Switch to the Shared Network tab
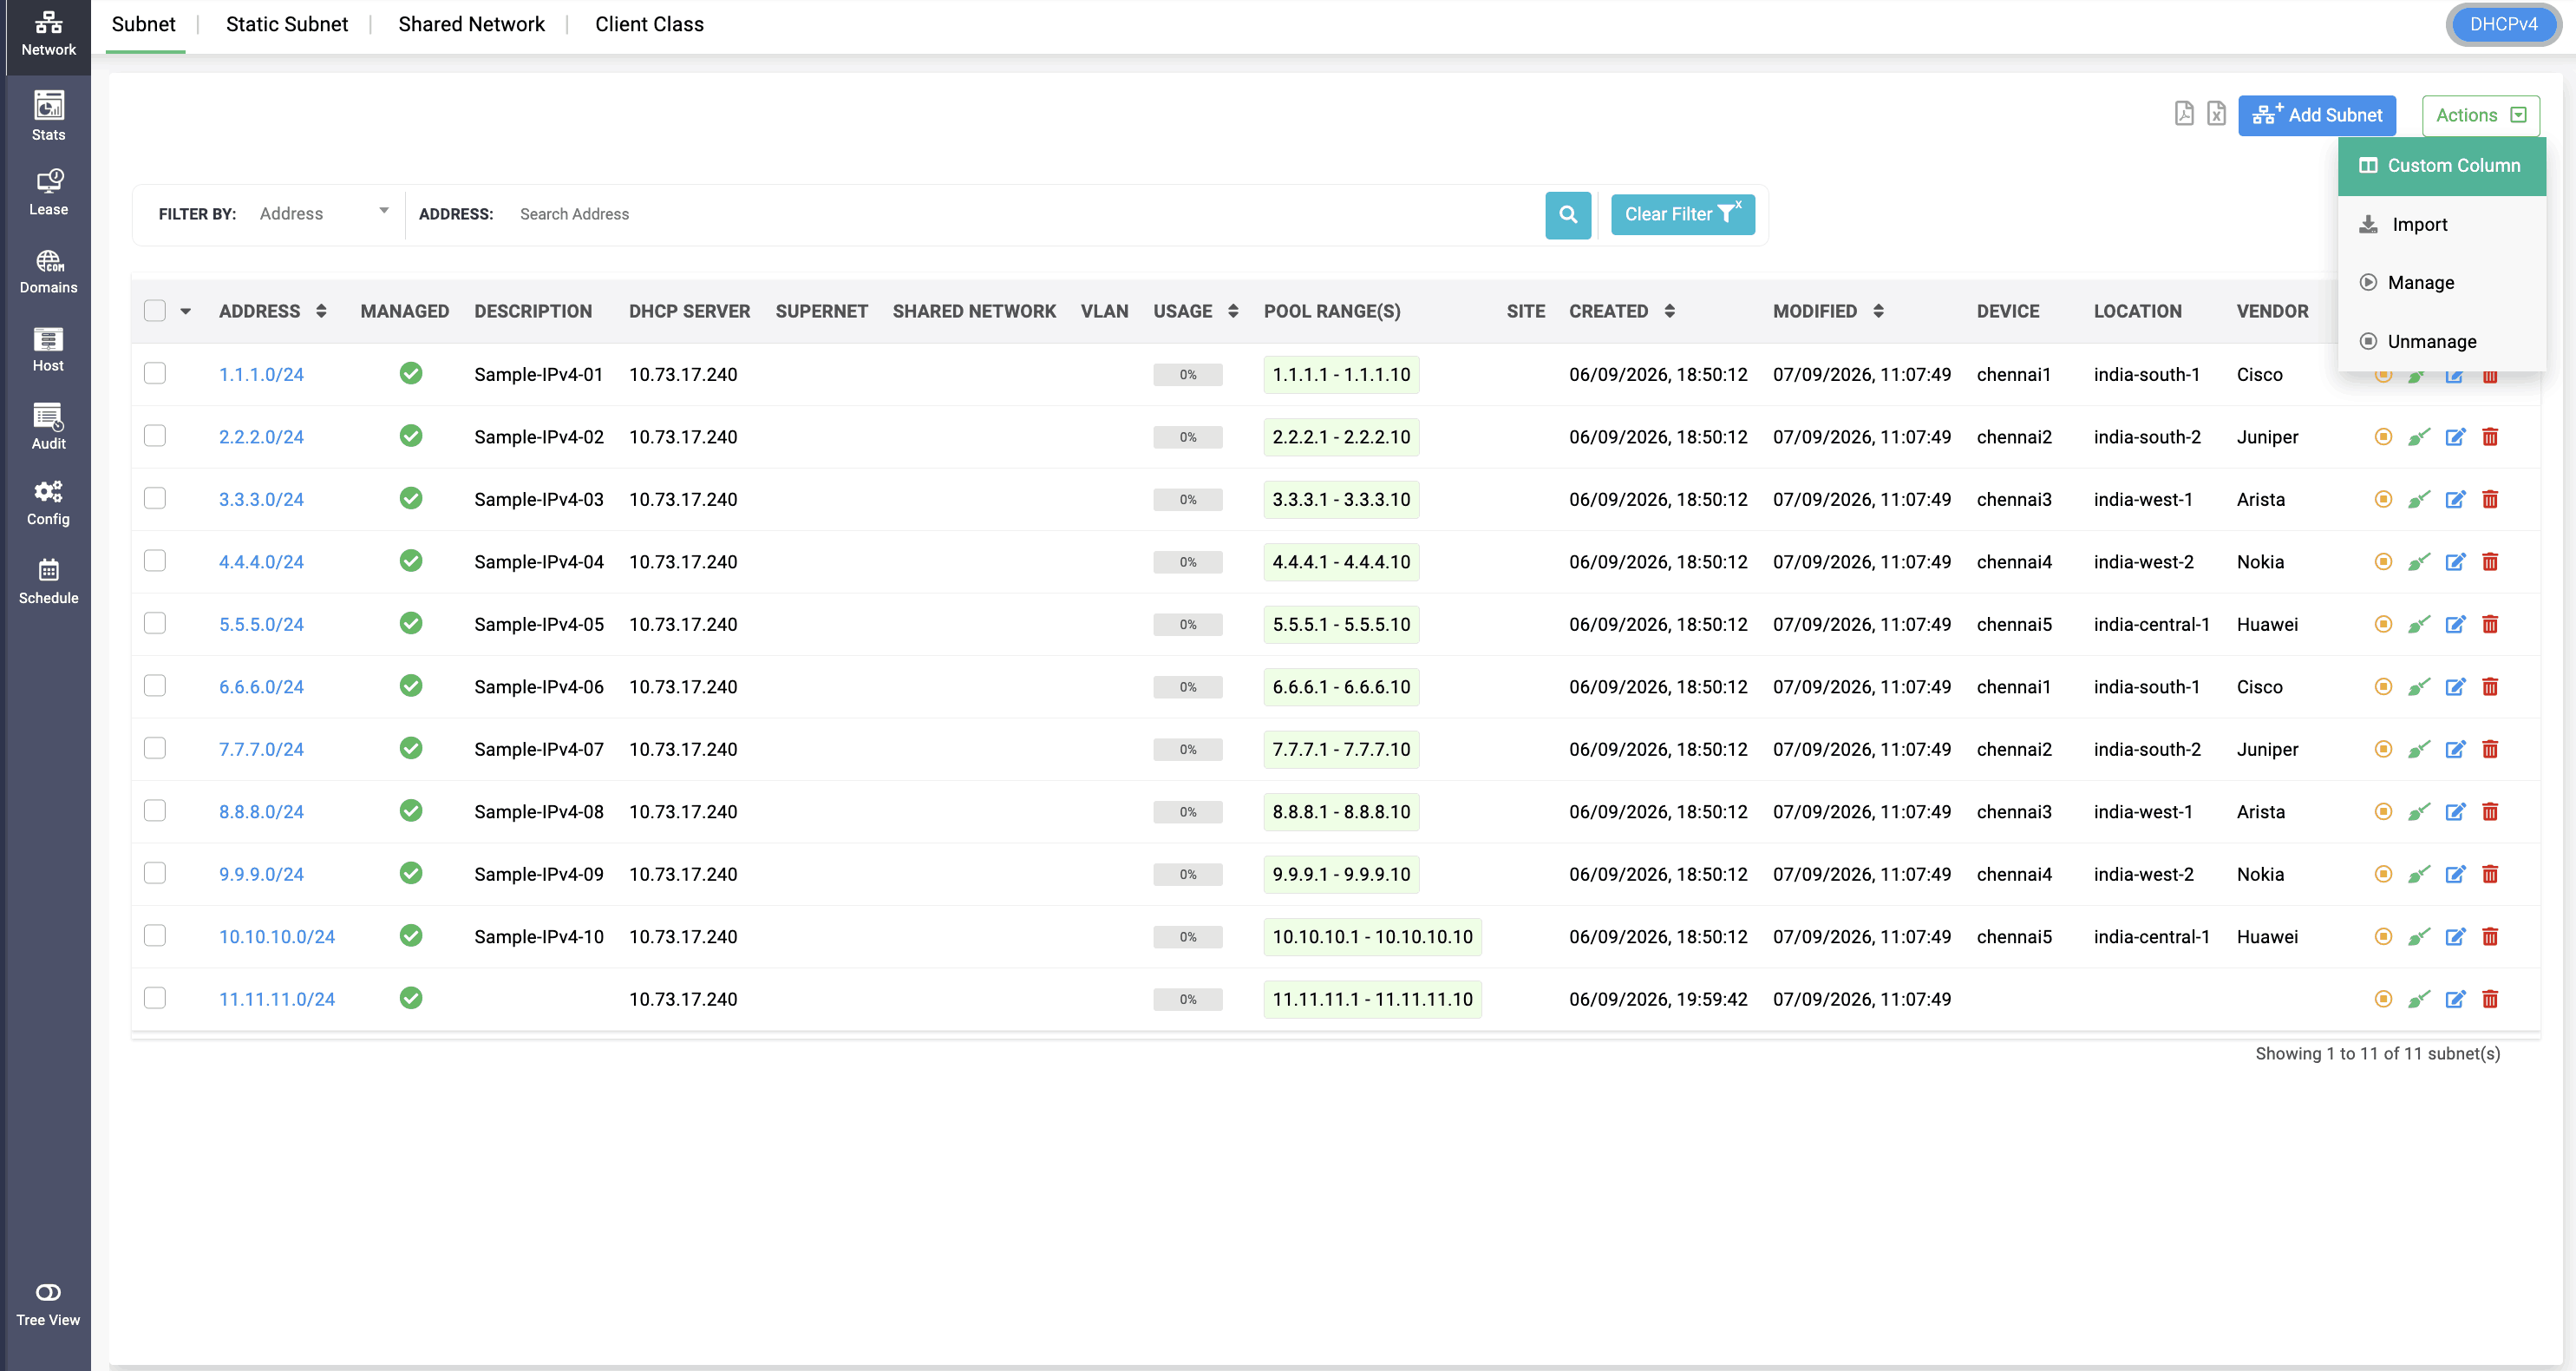2576x1371 pixels. [471, 24]
